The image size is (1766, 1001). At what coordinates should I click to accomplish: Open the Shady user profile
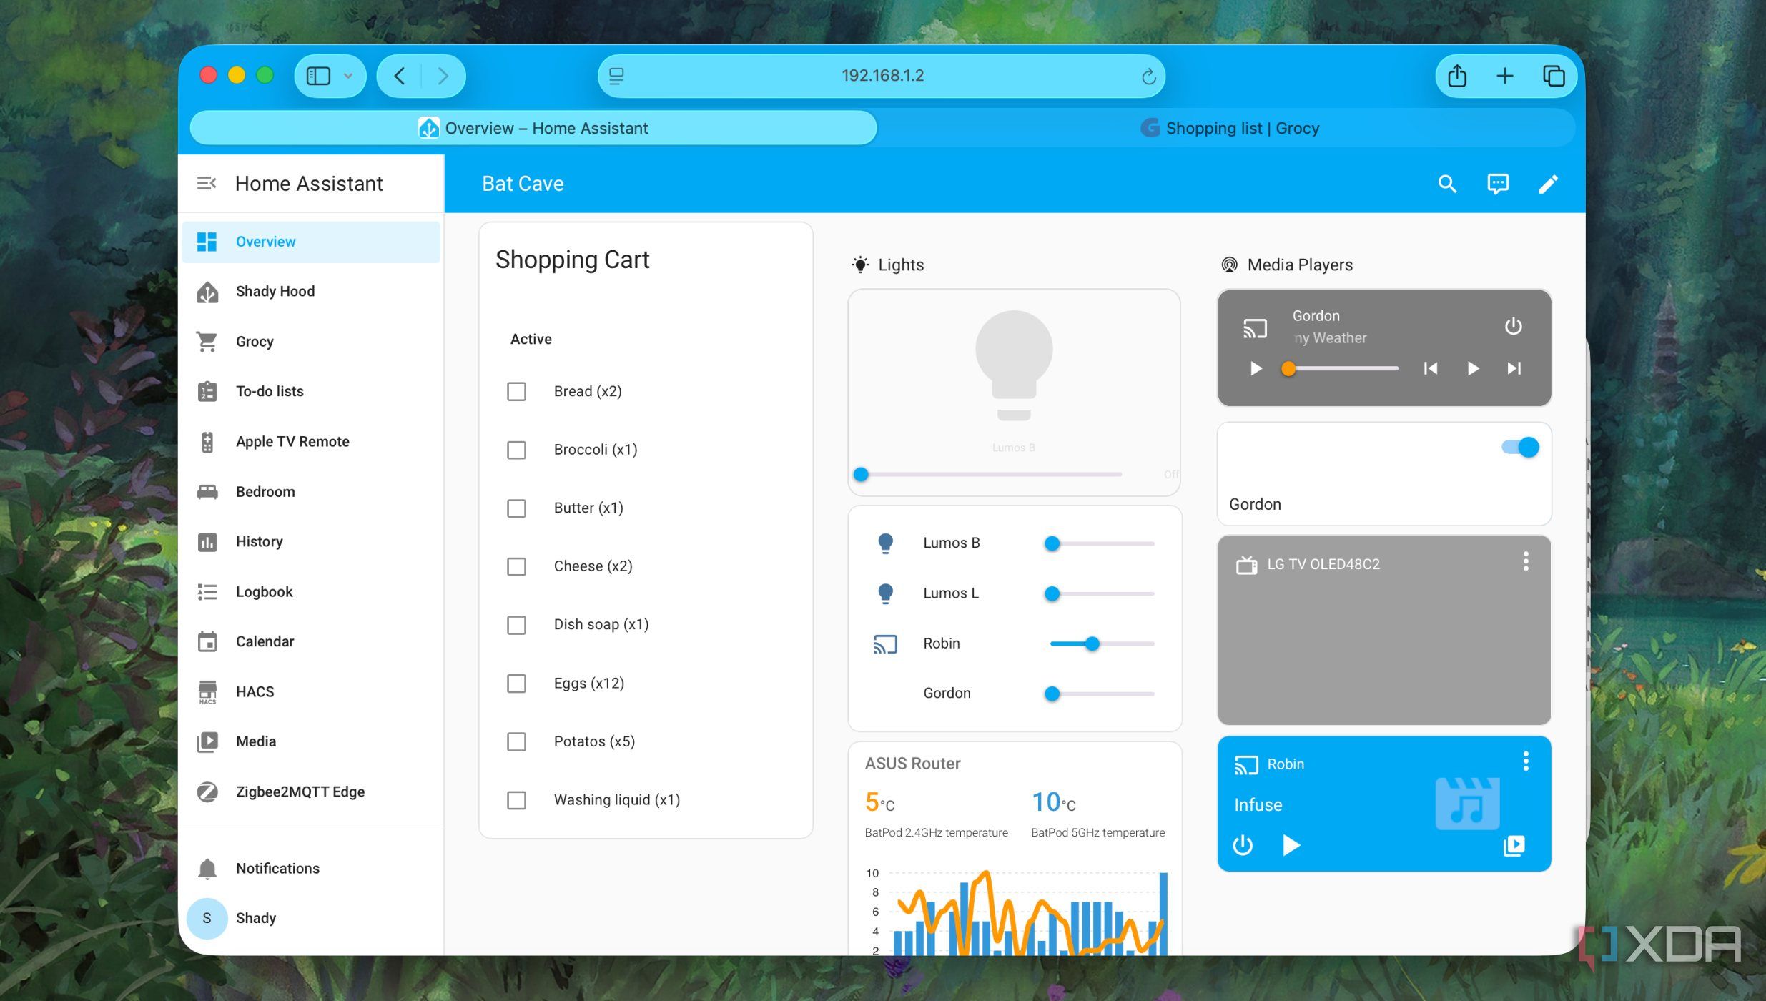(311, 918)
